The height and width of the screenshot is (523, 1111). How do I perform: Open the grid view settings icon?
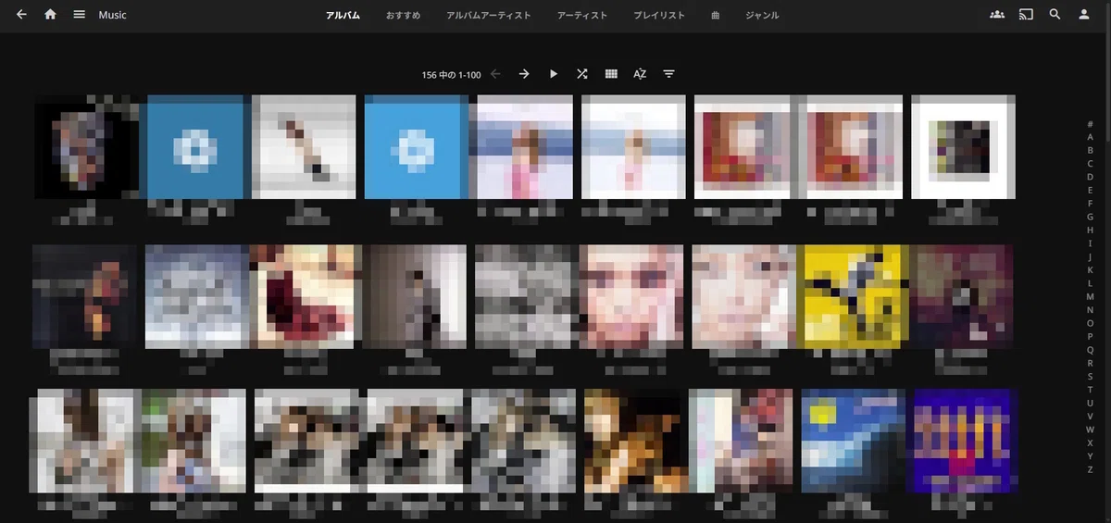point(611,74)
